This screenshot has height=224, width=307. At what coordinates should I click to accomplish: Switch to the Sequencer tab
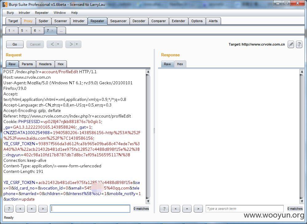[x=118, y=21]
